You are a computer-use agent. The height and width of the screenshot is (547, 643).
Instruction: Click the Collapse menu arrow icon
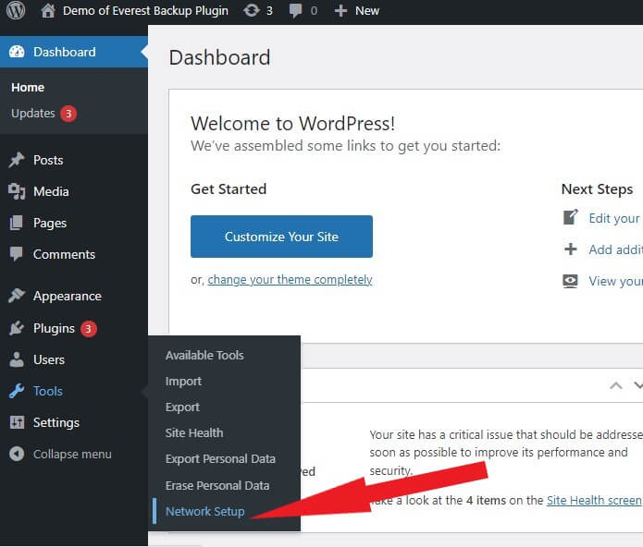[x=17, y=454]
